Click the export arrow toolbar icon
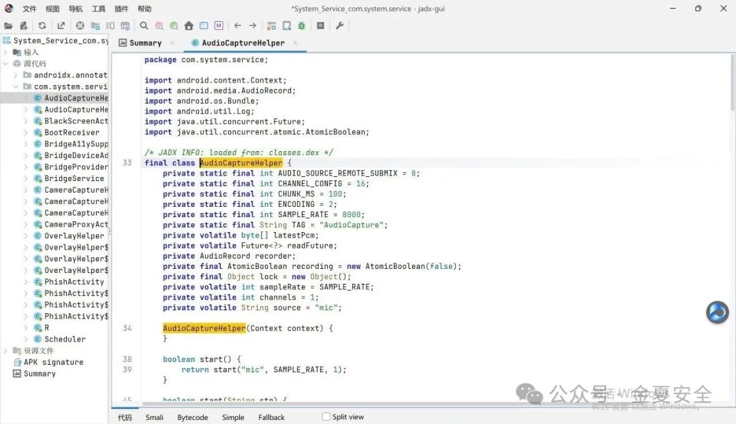This screenshot has width=736, height=424. coord(61,26)
